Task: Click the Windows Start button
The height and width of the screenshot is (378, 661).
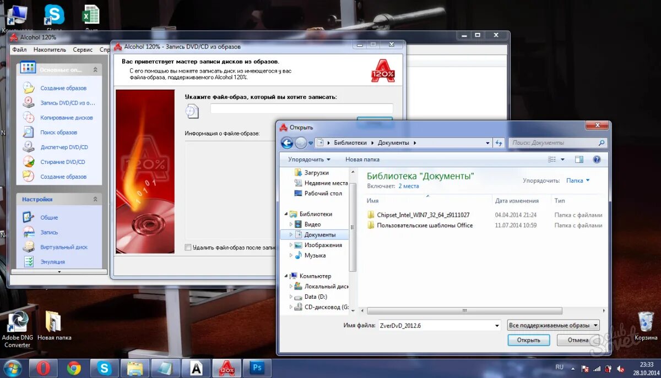Action: click(13, 368)
